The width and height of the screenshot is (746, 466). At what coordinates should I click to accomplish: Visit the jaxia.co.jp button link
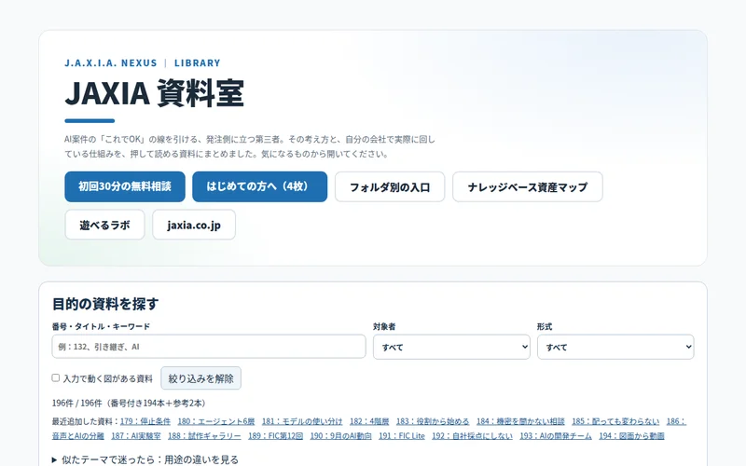[194, 225]
